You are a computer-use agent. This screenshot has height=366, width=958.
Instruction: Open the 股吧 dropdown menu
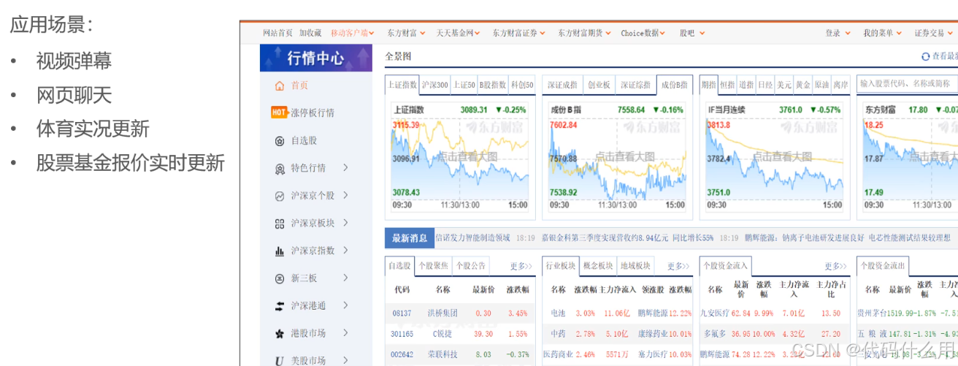coord(691,33)
